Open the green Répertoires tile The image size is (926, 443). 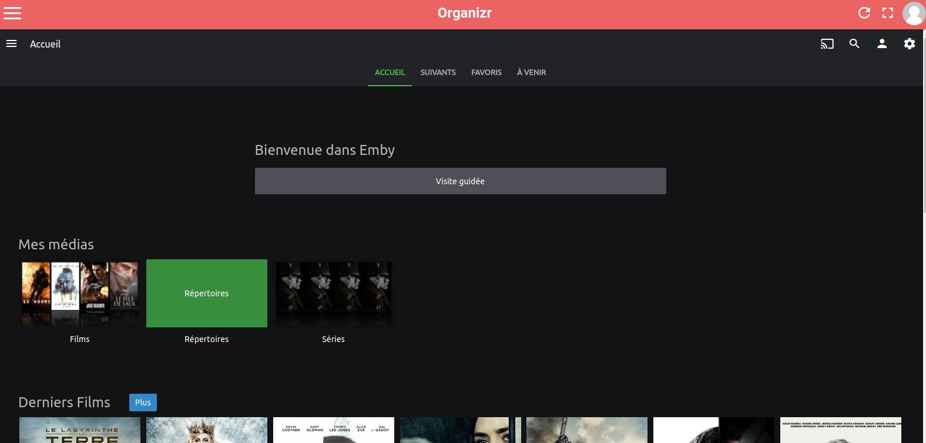tap(207, 293)
